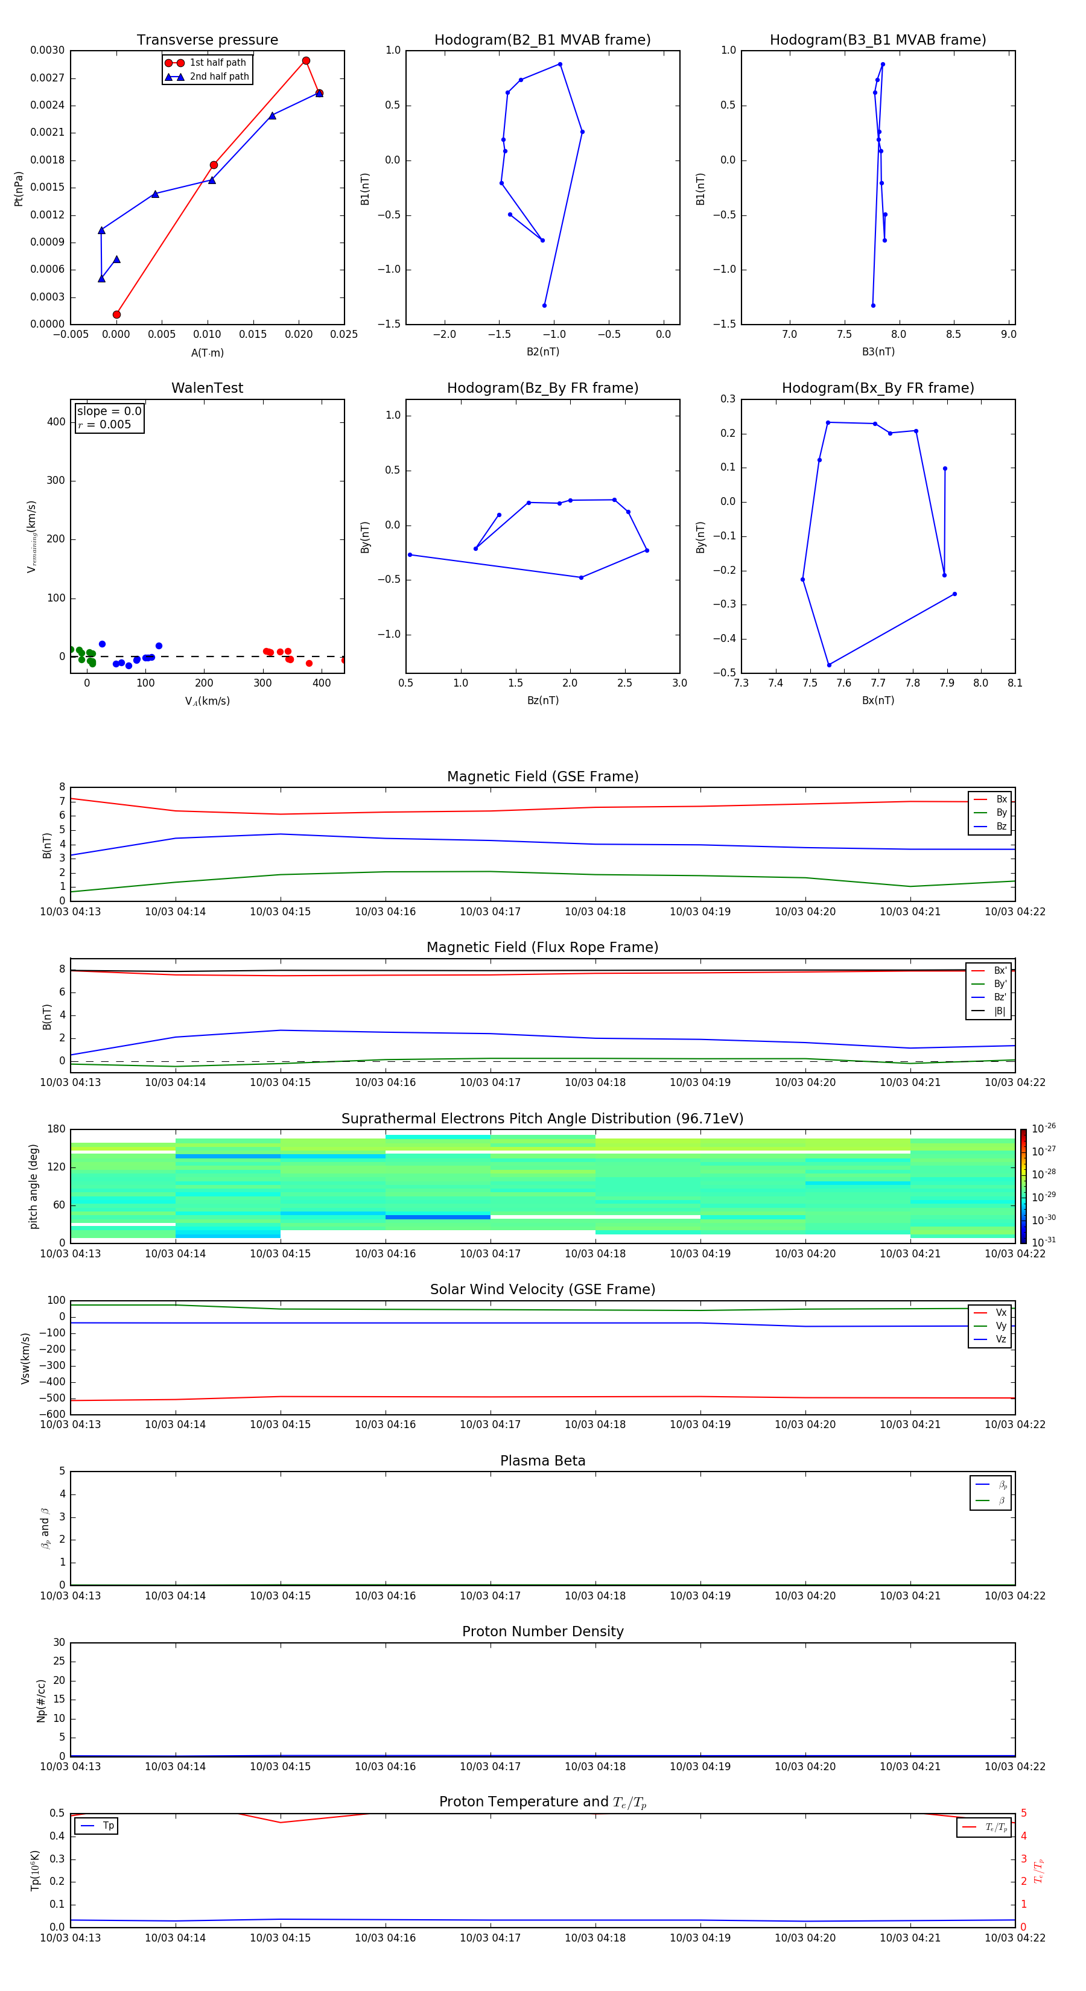The image size is (1086, 1991).
Task: Click the beta-p legend entry in Plasma Beta
Action: (991, 1485)
